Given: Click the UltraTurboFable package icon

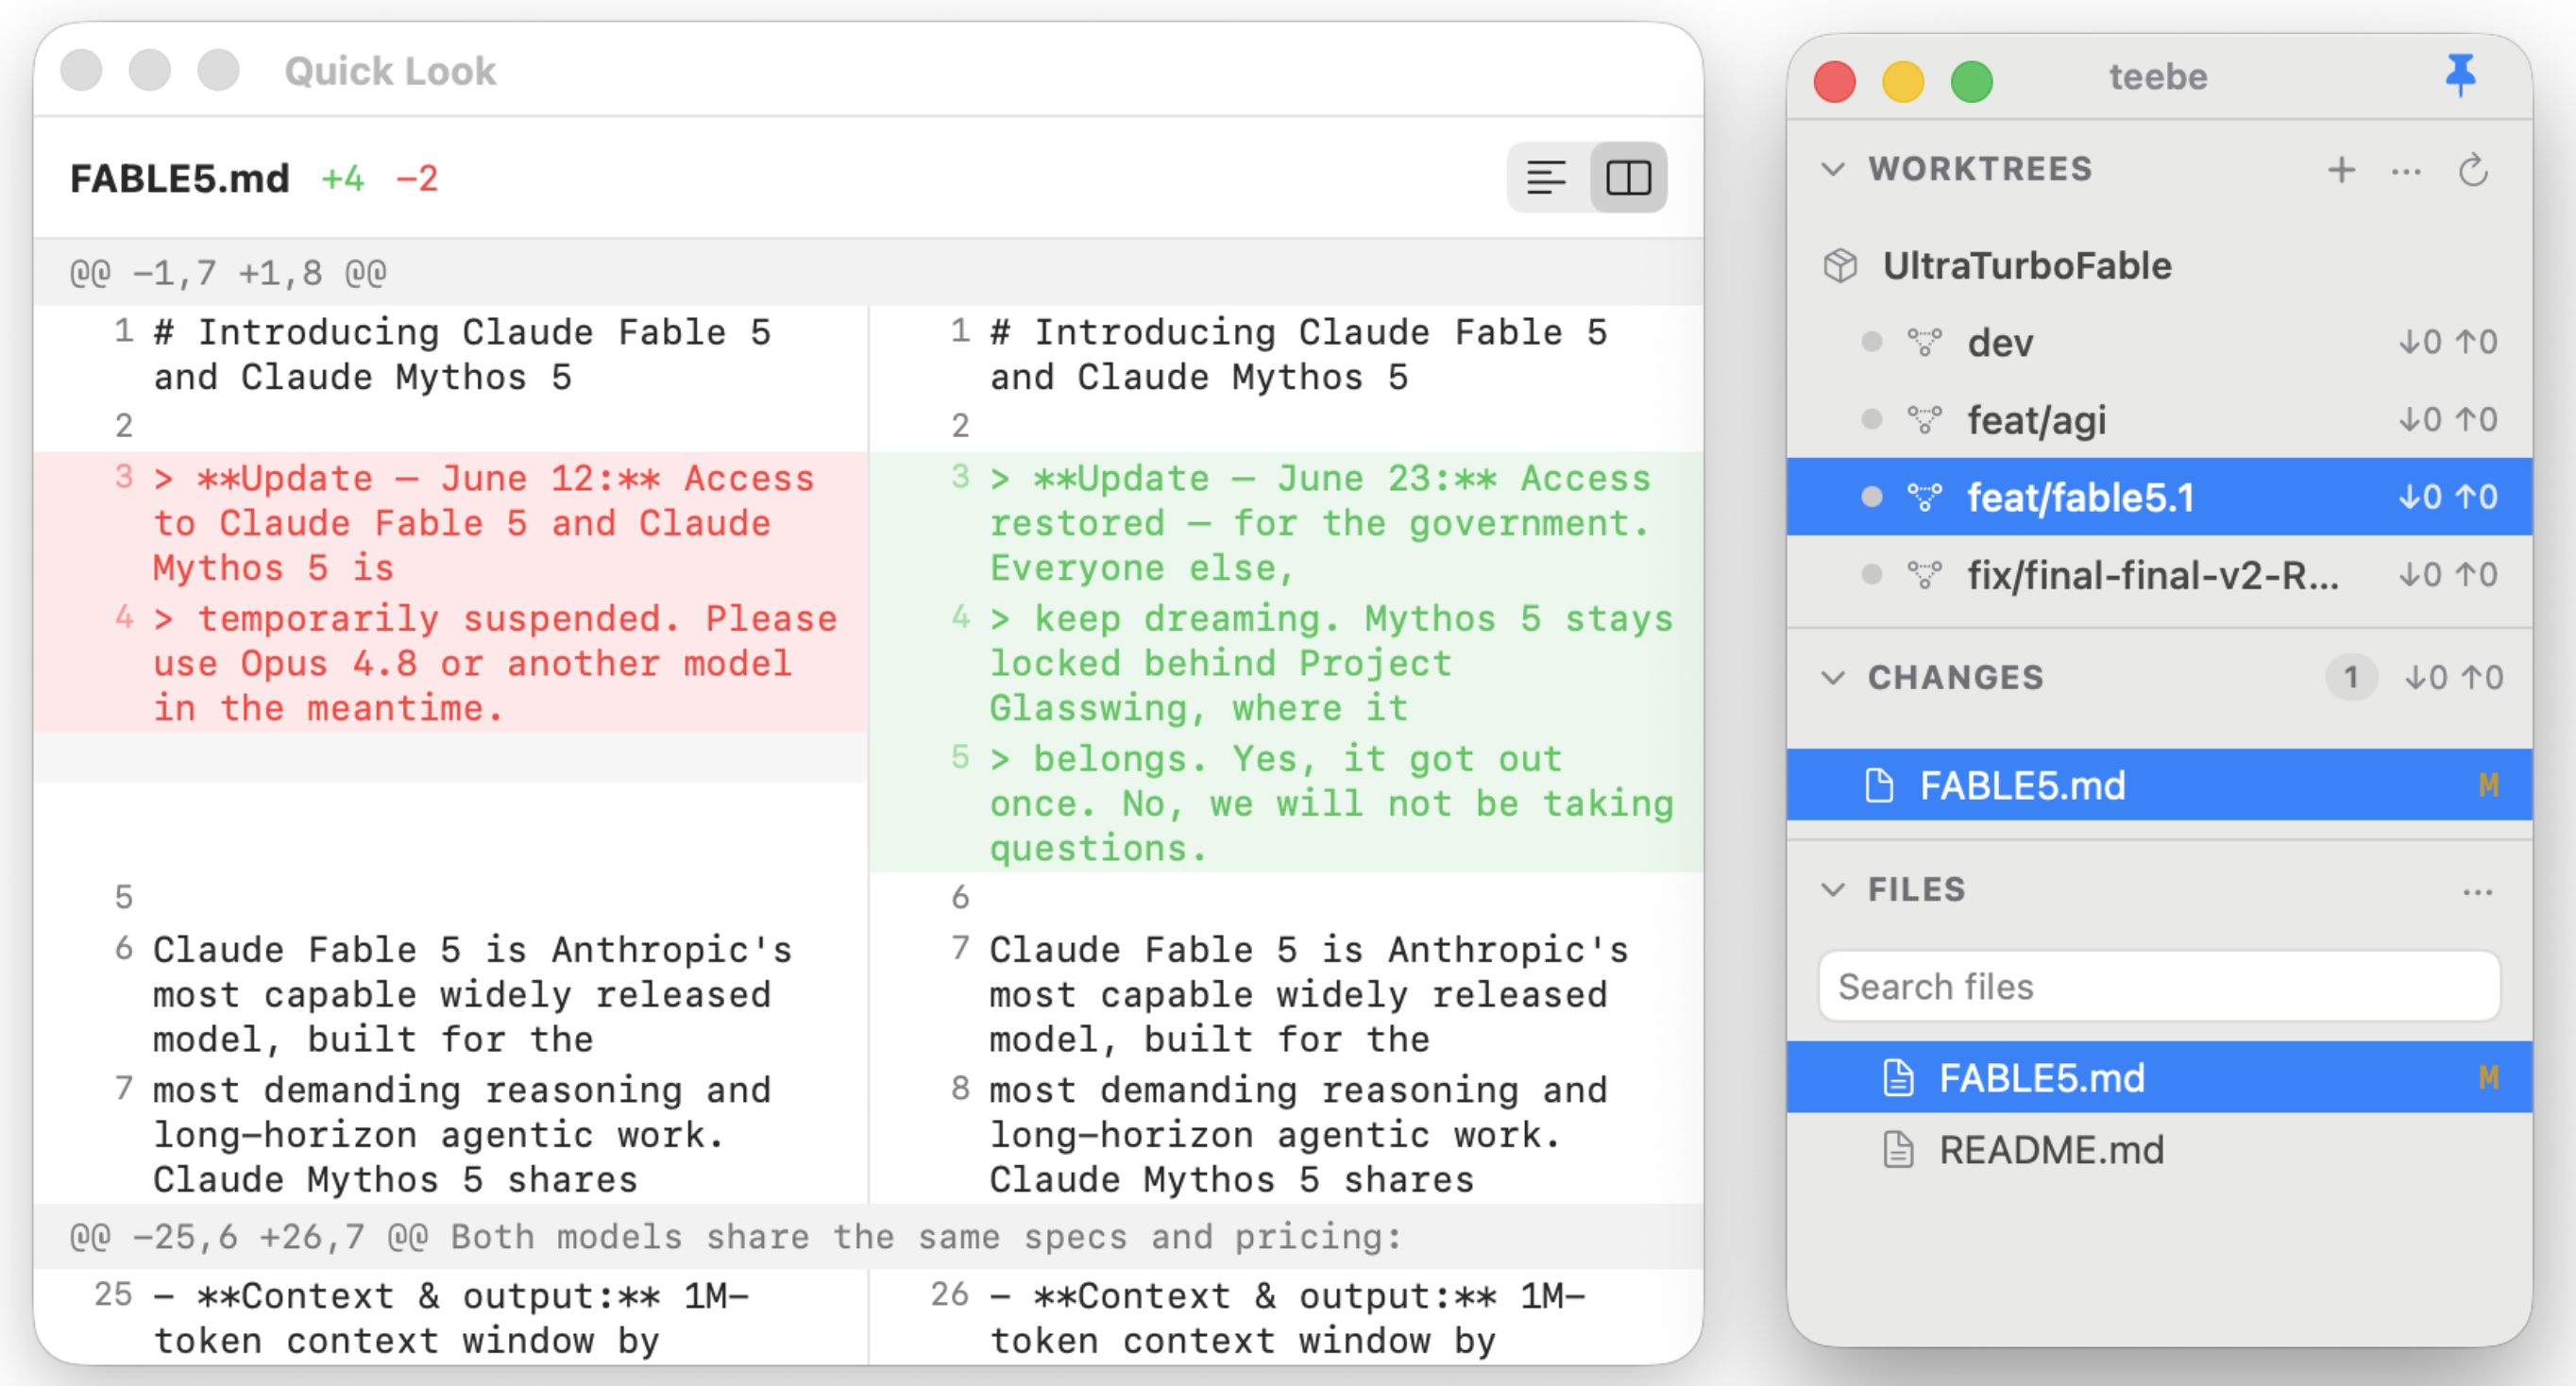Looking at the screenshot, I should [x=1840, y=266].
